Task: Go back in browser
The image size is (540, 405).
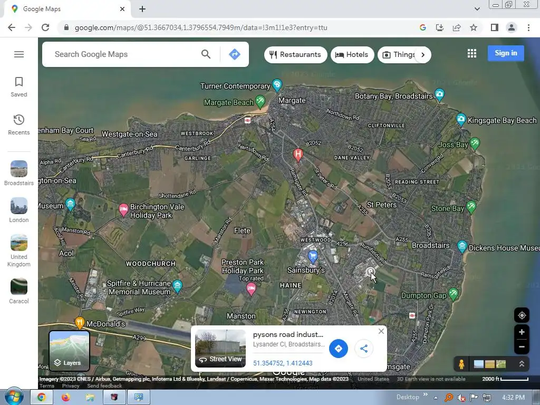Action: (12, 27)
